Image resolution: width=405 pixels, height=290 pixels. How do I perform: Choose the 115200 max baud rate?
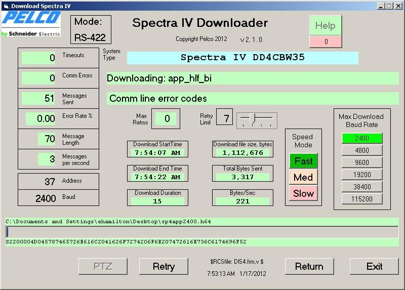[x=362, y=199]
